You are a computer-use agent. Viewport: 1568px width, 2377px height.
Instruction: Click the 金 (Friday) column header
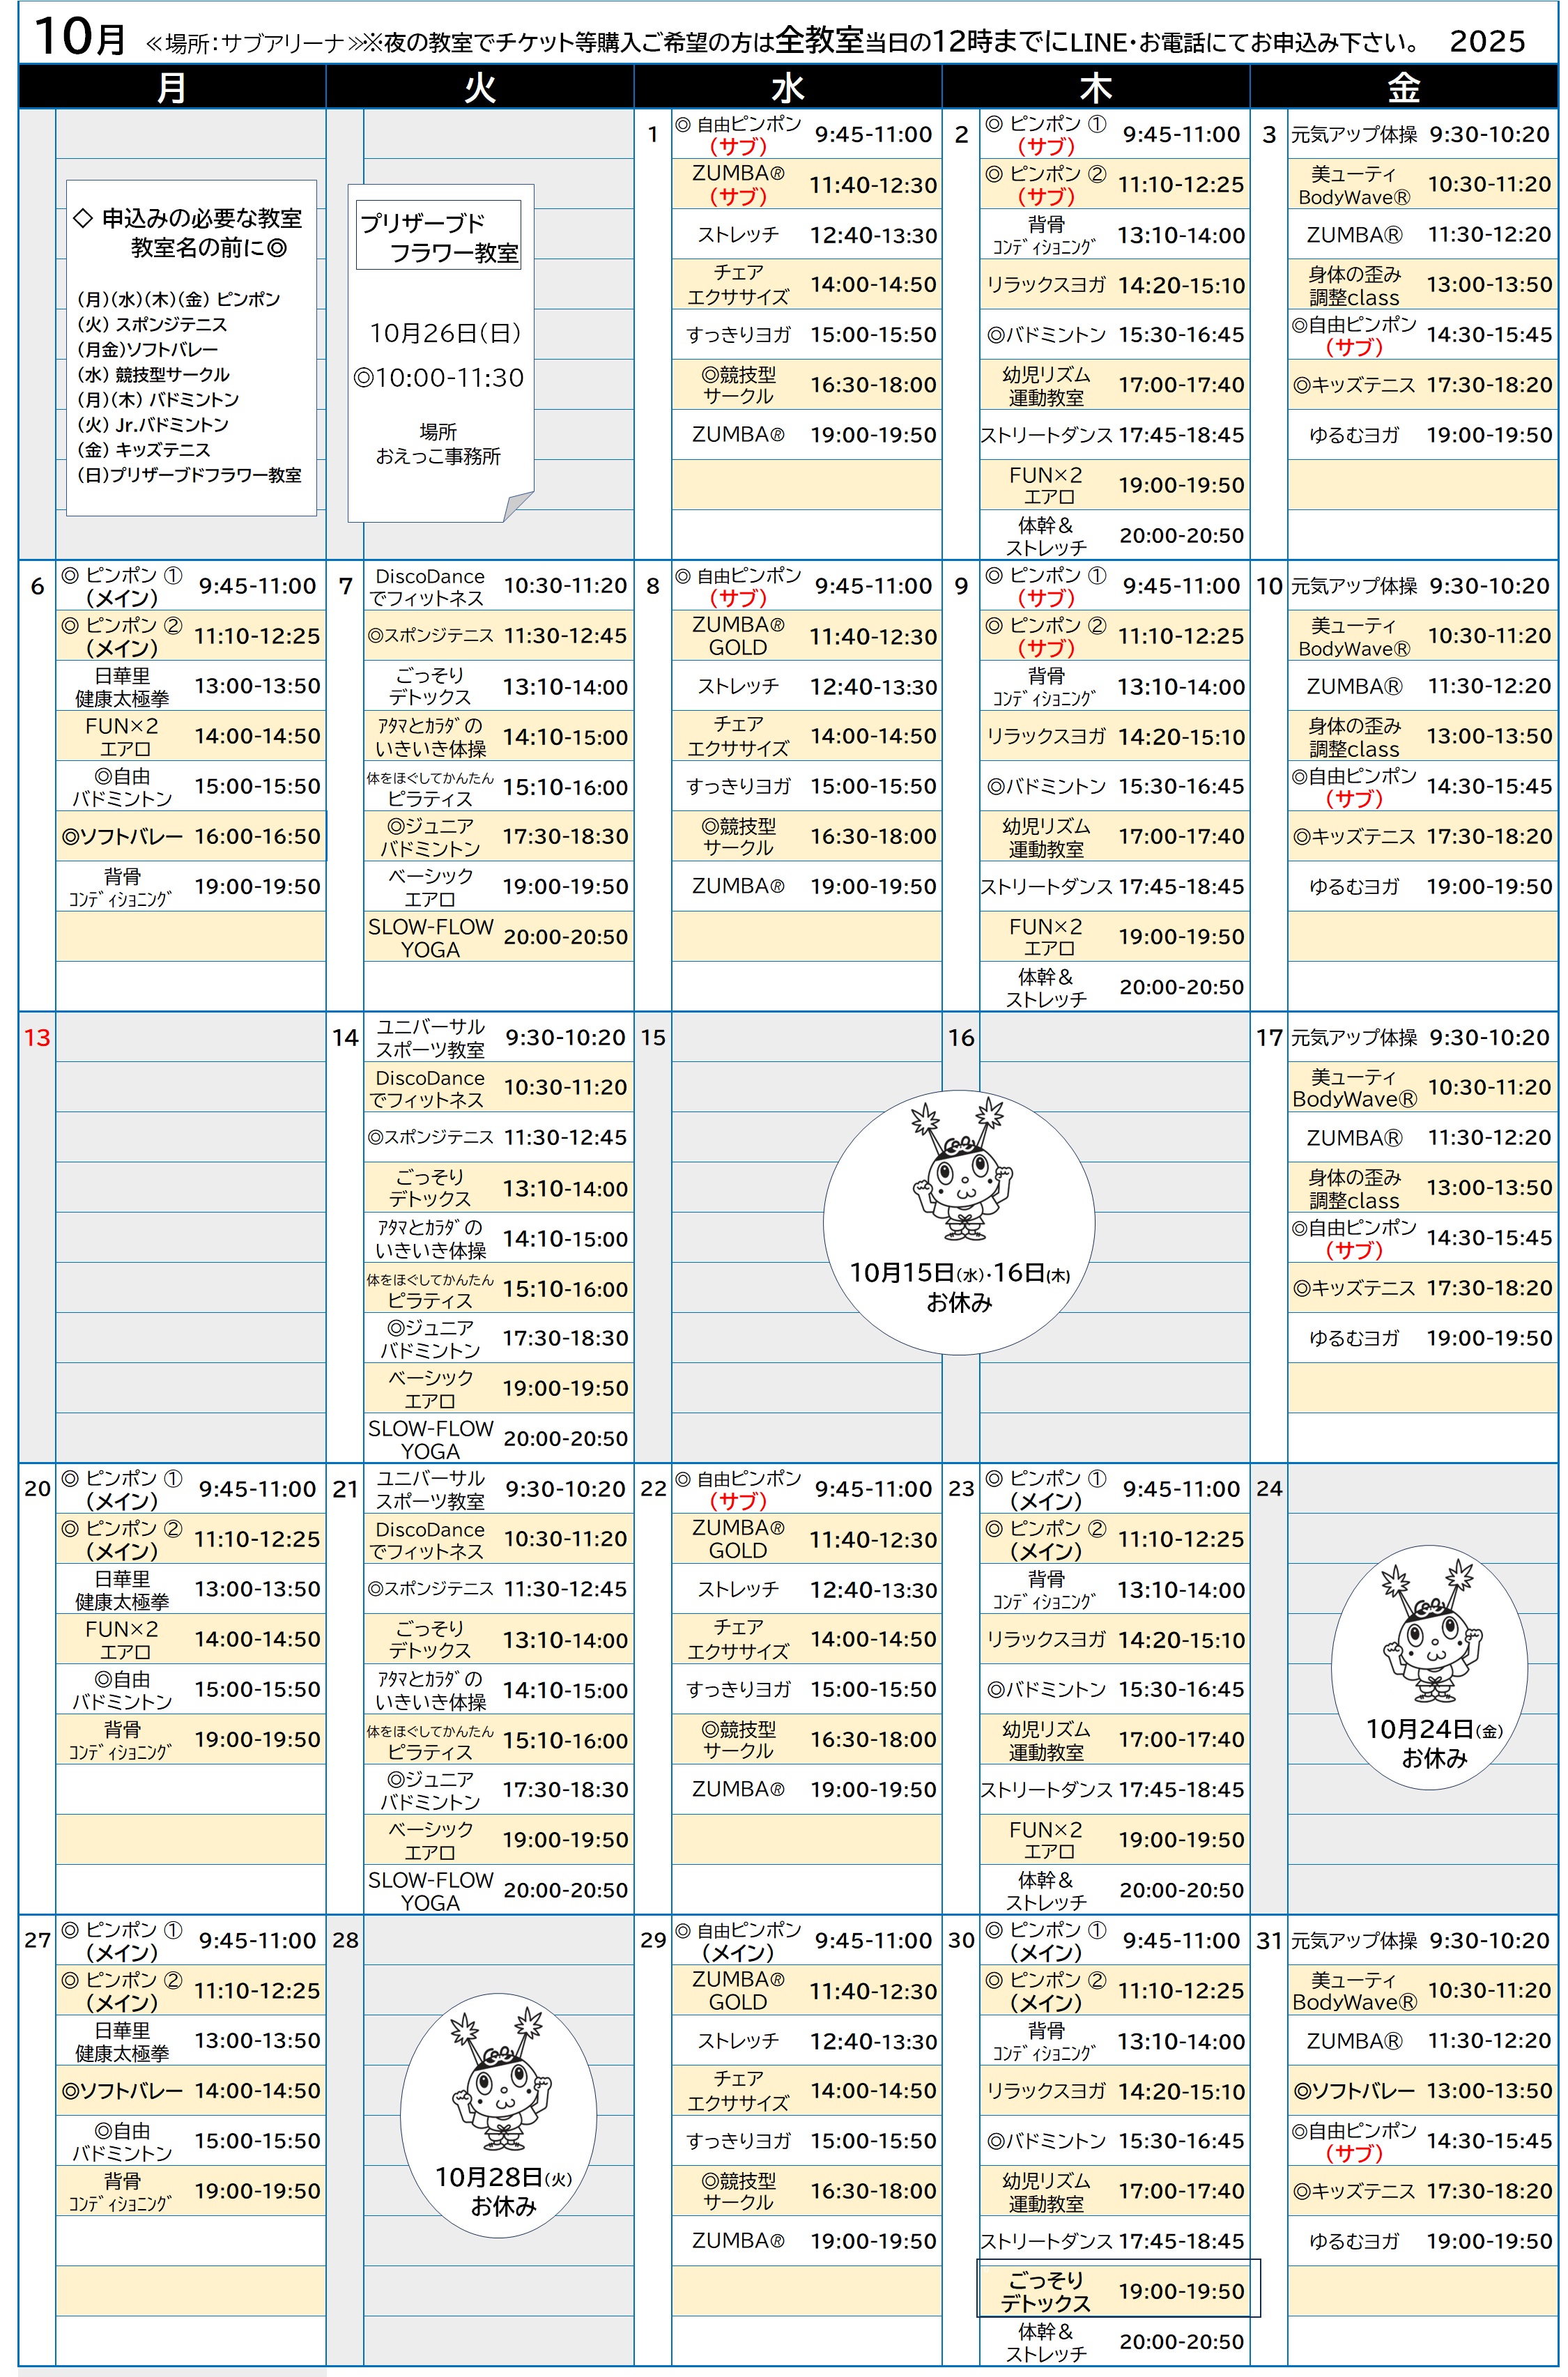pos(1403,88)
